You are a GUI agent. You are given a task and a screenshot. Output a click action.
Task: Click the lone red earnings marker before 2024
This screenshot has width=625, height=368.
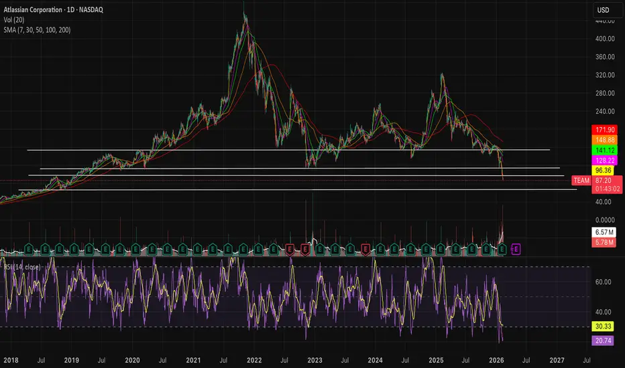pyautogui.click(x=365, y=250)
